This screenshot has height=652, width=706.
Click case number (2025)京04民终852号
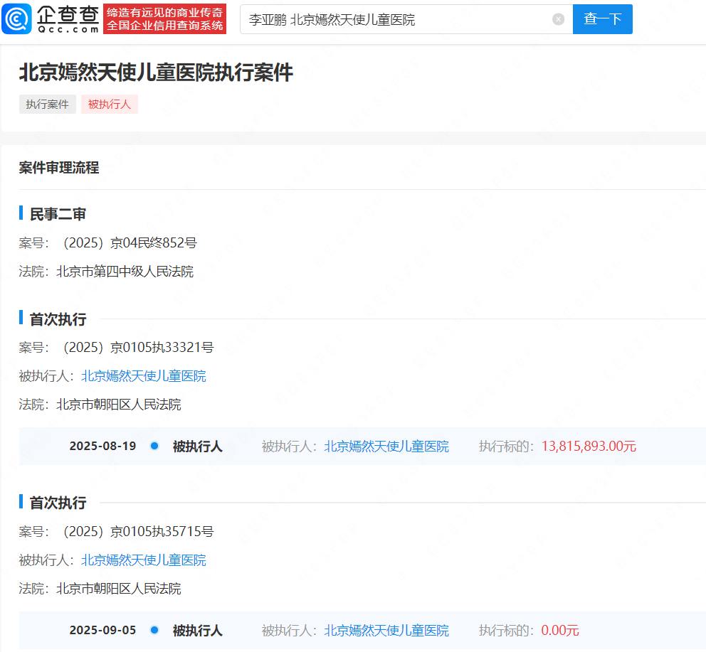click(130, 243)
